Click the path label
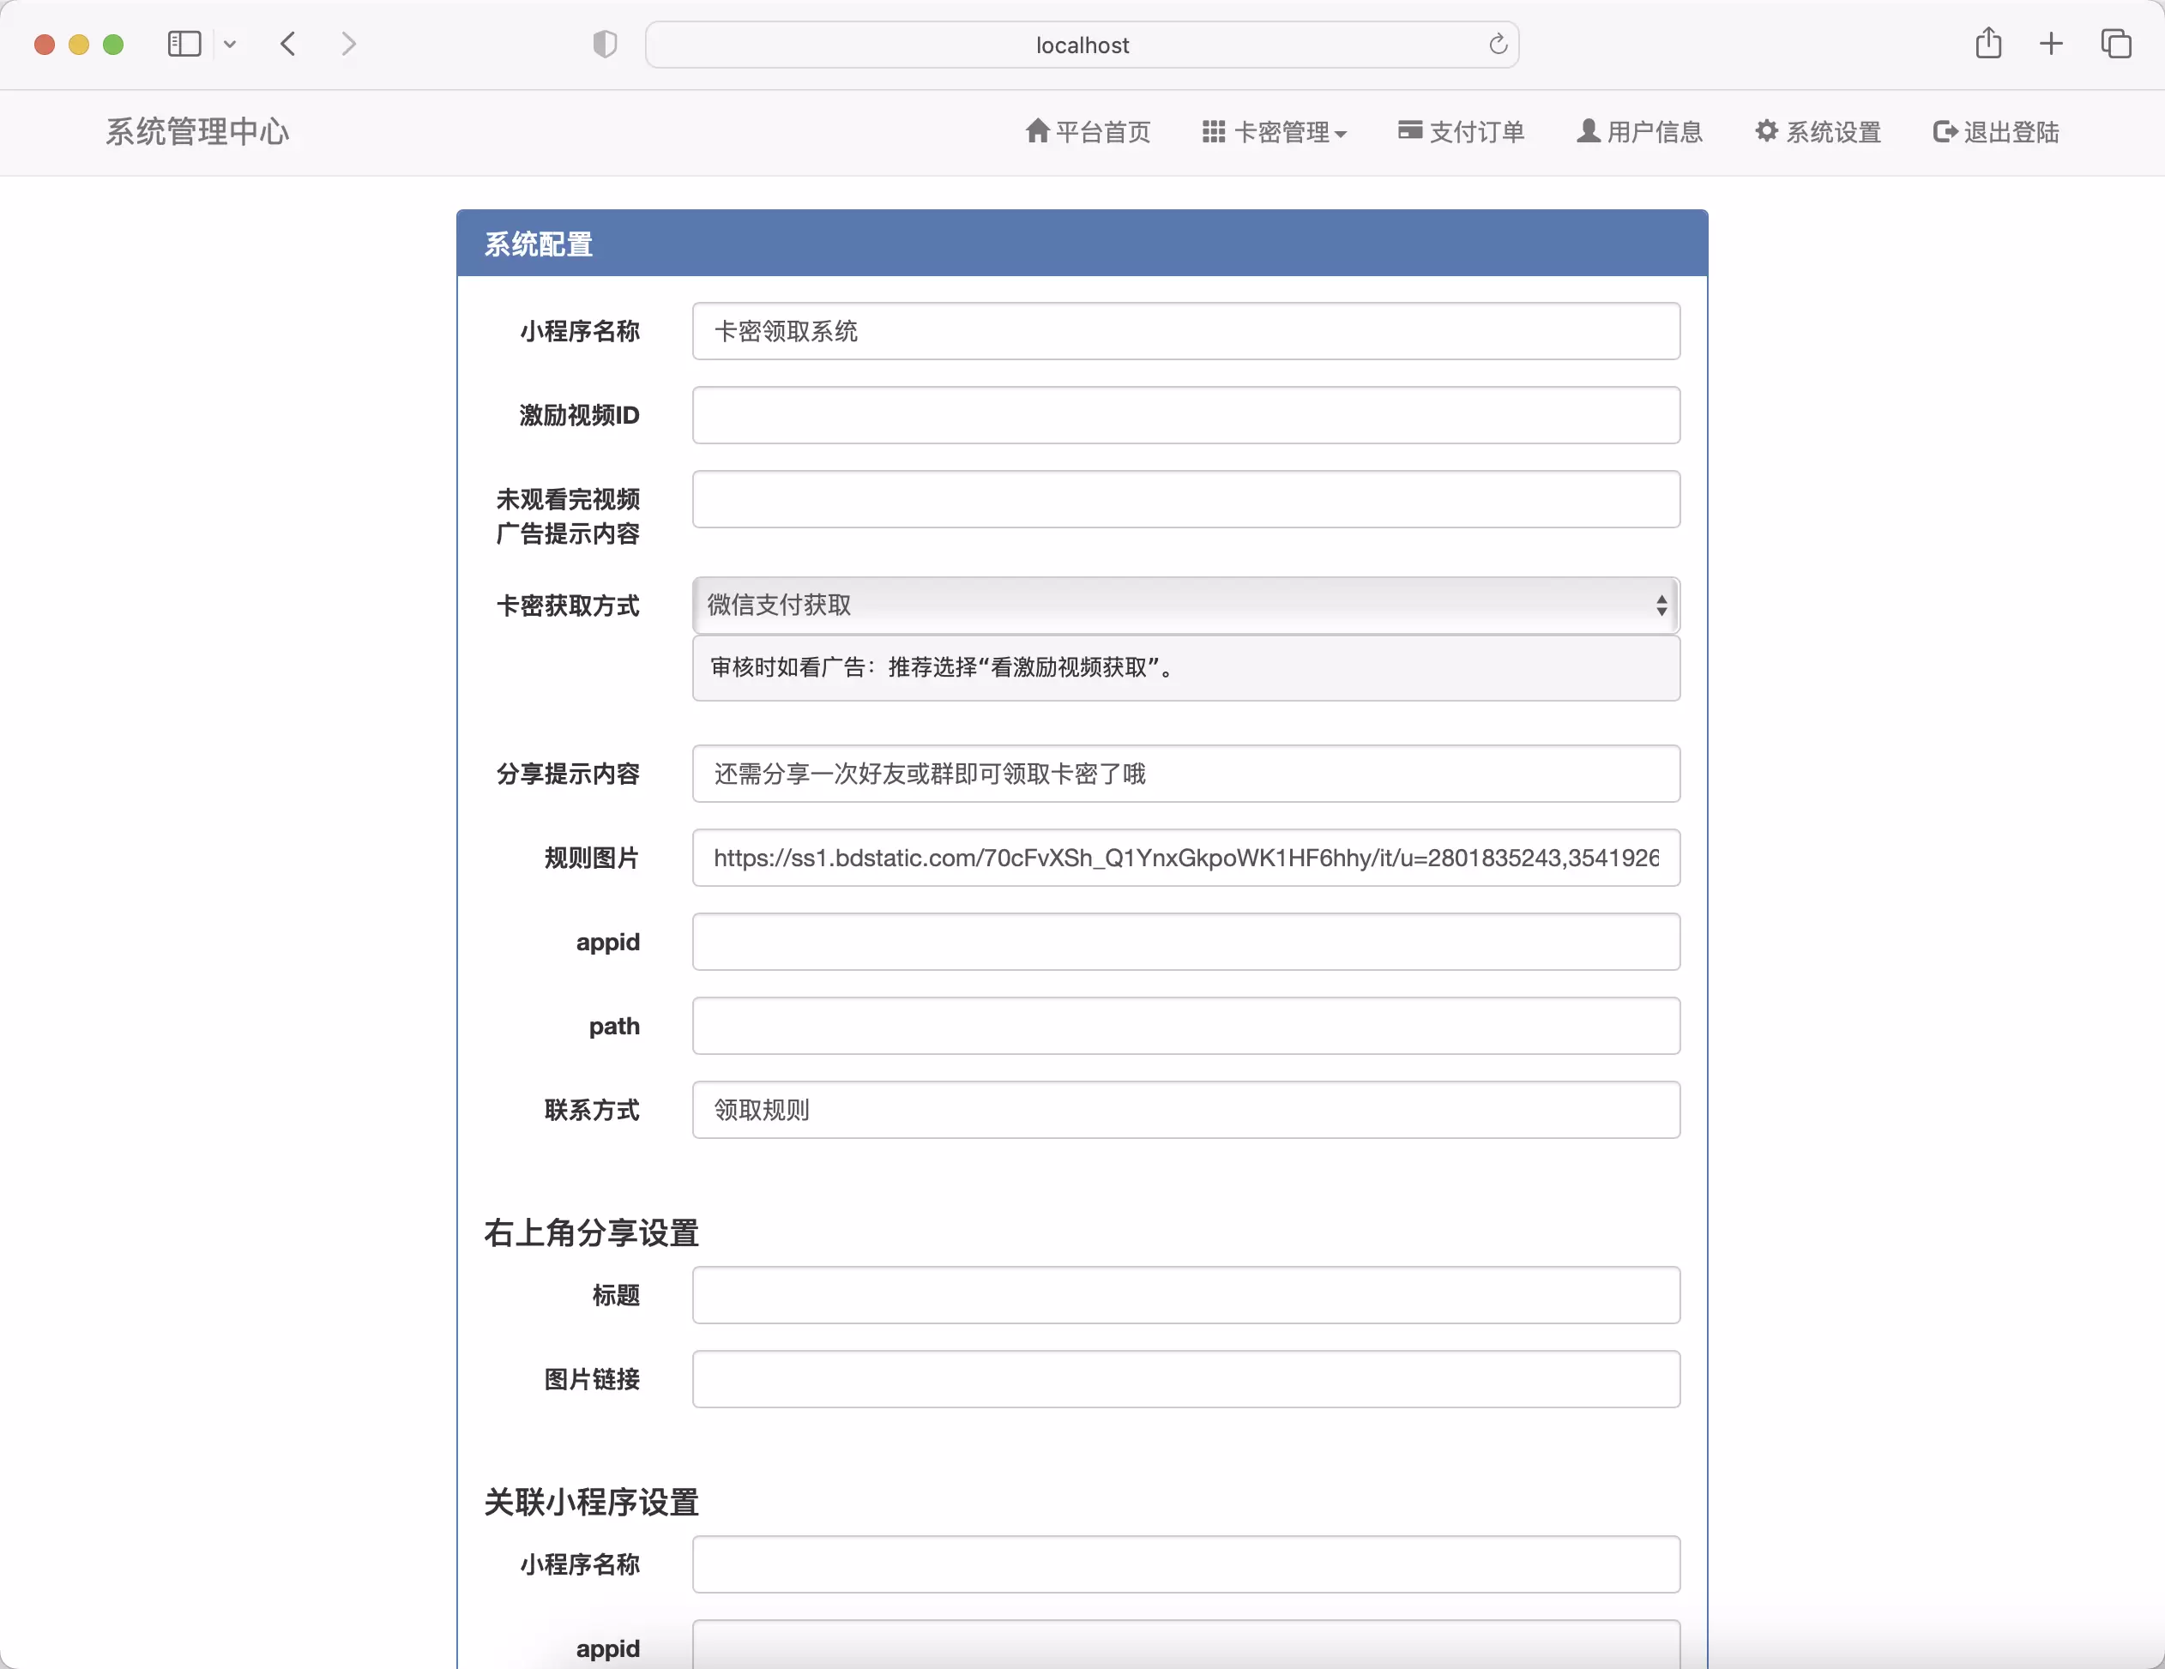2165x1669 pixels. (x=613, y=1027)
